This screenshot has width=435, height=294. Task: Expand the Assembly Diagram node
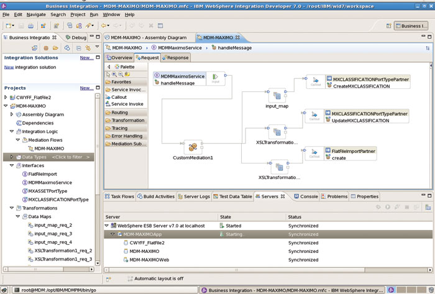click(x=12, y=114)
